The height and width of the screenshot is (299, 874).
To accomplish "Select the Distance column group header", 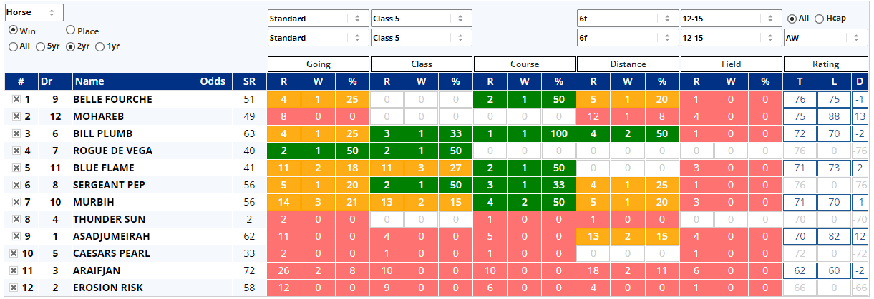I will coord(628,64).
